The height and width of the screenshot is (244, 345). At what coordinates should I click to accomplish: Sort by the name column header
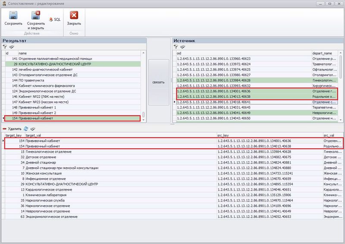pos(78,53)
